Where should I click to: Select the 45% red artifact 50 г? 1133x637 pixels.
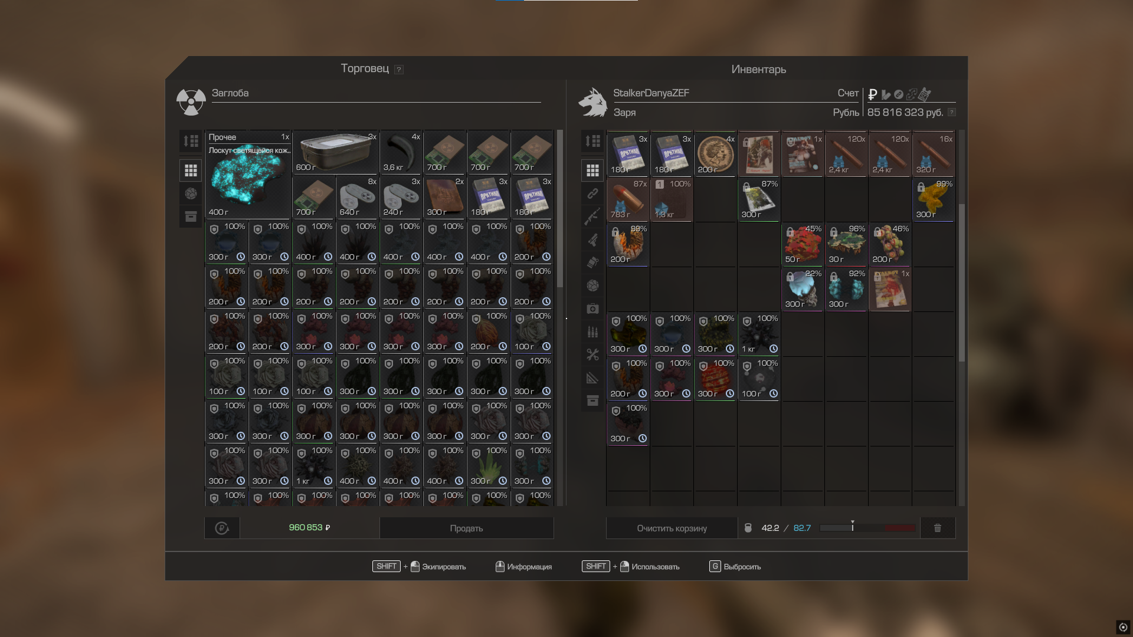point(803,244)
